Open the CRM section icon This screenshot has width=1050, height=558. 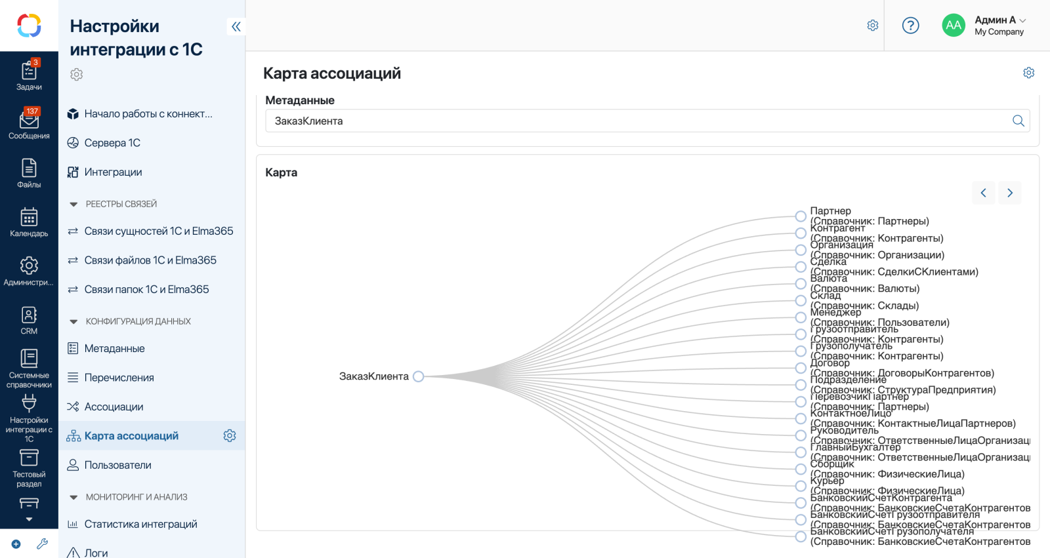click(29, 320)
